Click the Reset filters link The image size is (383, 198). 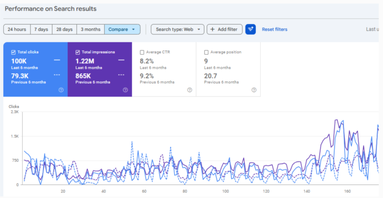[275, 29]
